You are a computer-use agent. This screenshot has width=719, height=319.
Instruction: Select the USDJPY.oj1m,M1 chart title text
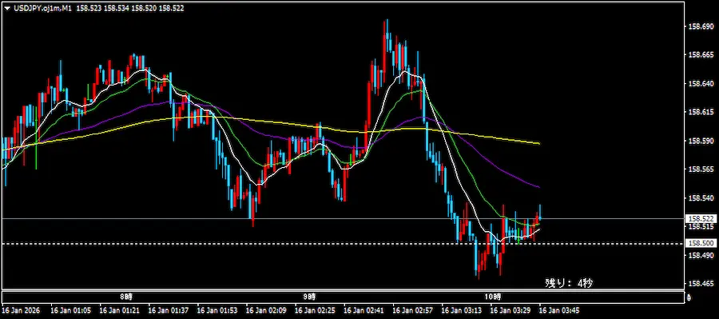(x=42, y=8)
